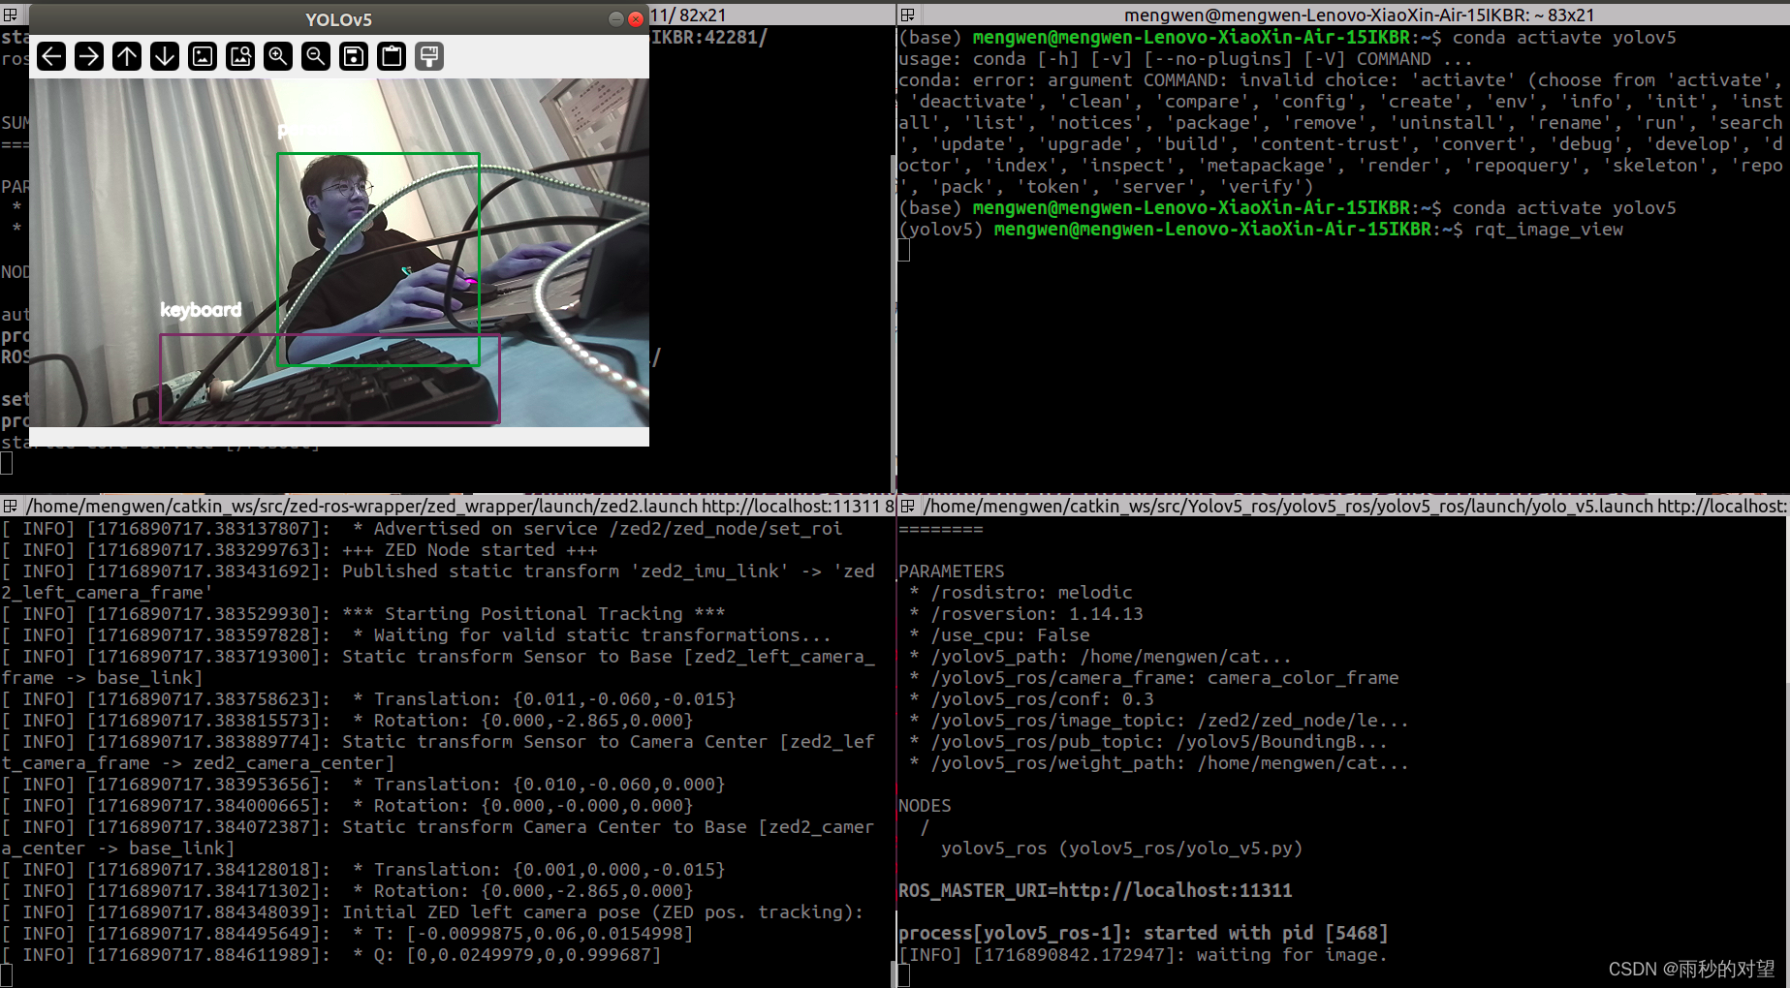Click the 'Starting Positional Tracking' log line

point(363,614)
